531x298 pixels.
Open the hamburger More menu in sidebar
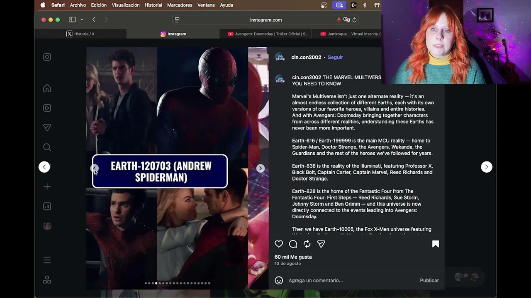47,260
